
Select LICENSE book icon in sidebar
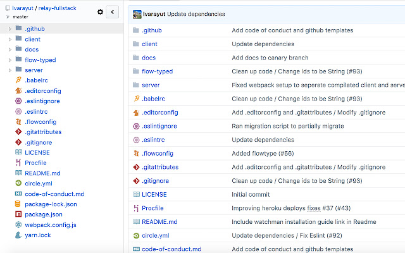click(18, 152)
